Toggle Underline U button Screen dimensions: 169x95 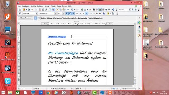tap(73, 13)
